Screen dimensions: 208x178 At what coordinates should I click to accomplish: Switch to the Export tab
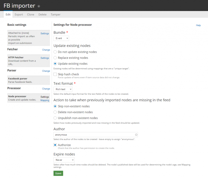point(19,15)
